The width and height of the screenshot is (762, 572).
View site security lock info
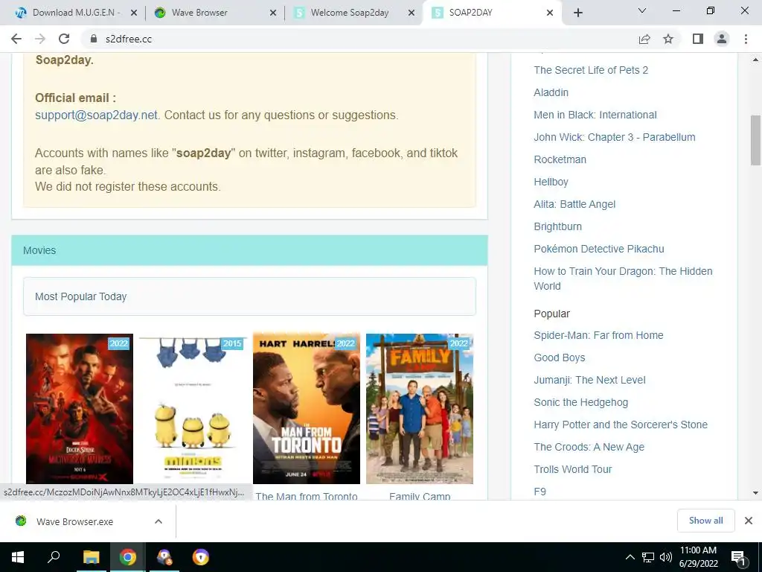click(x=93, y=39)
